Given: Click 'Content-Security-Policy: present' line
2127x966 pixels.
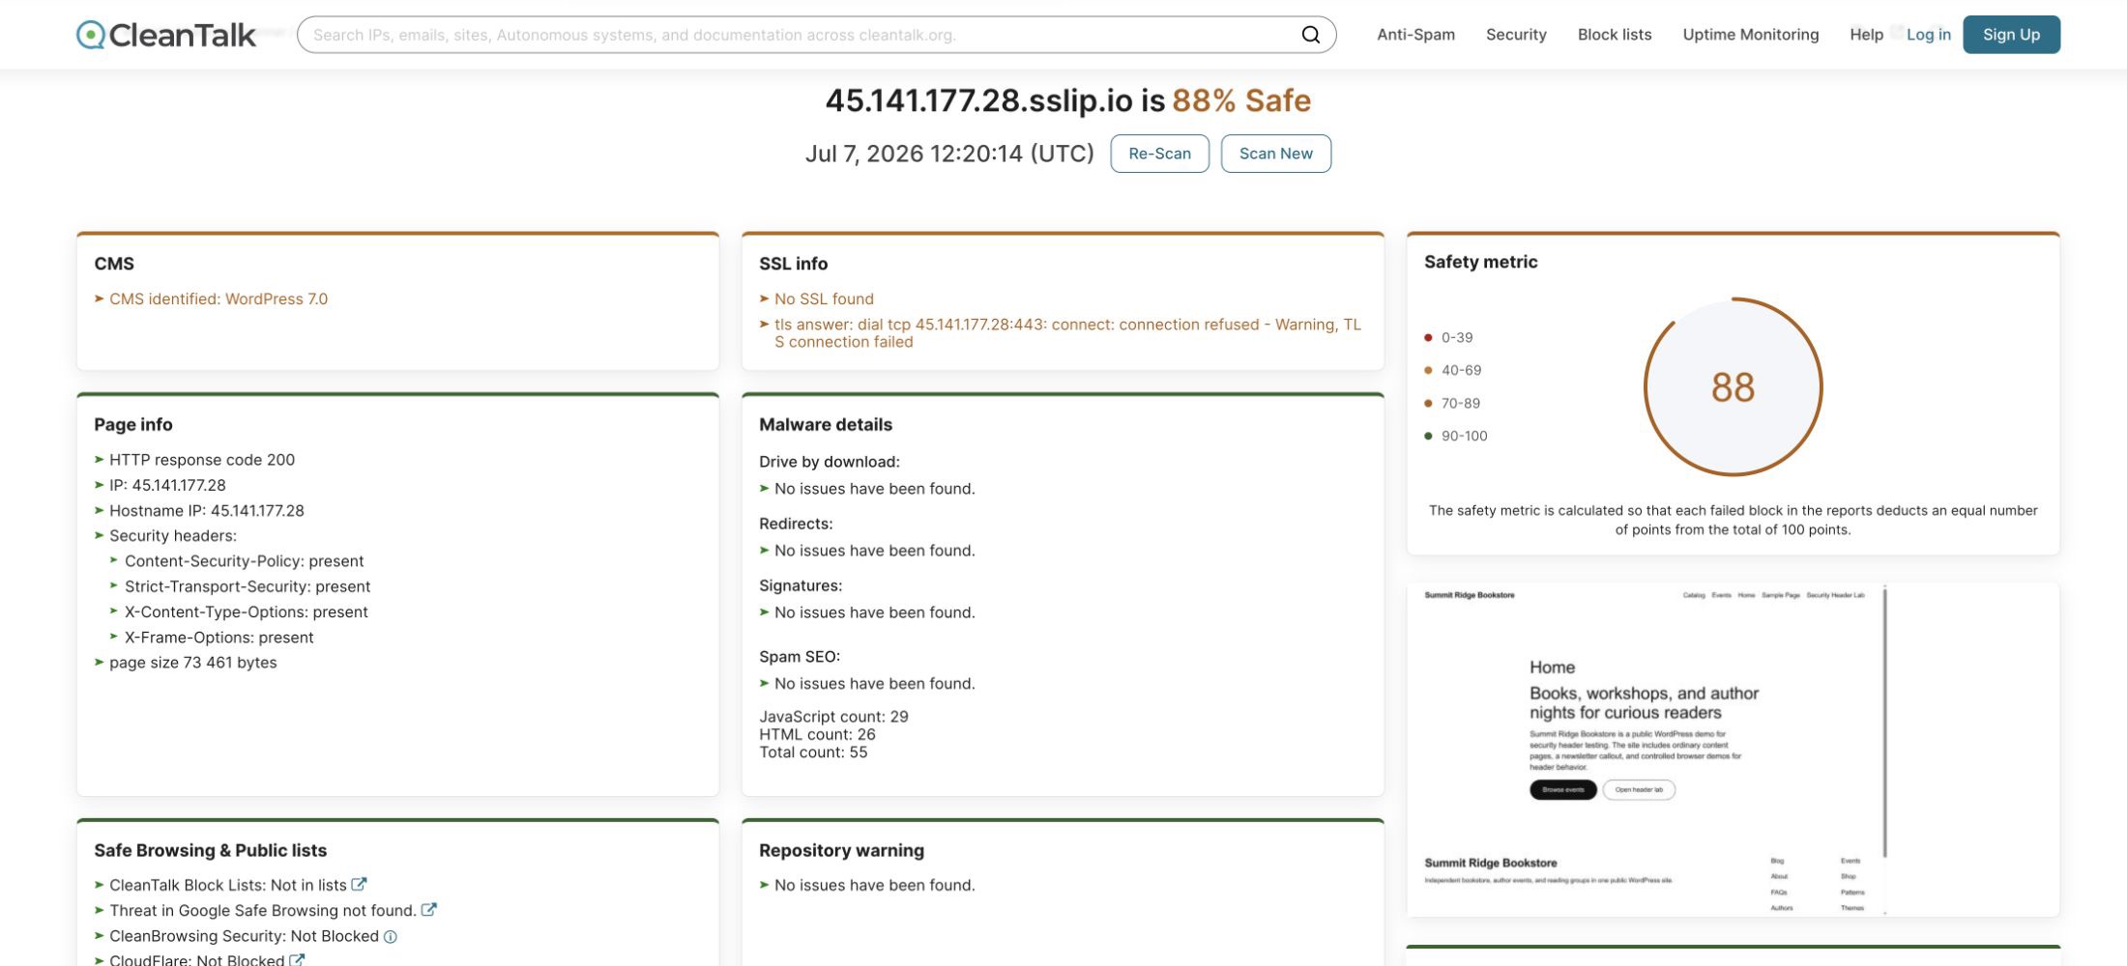Looking at the screenshot, I should pyautogui.click(x=244, y=561).
